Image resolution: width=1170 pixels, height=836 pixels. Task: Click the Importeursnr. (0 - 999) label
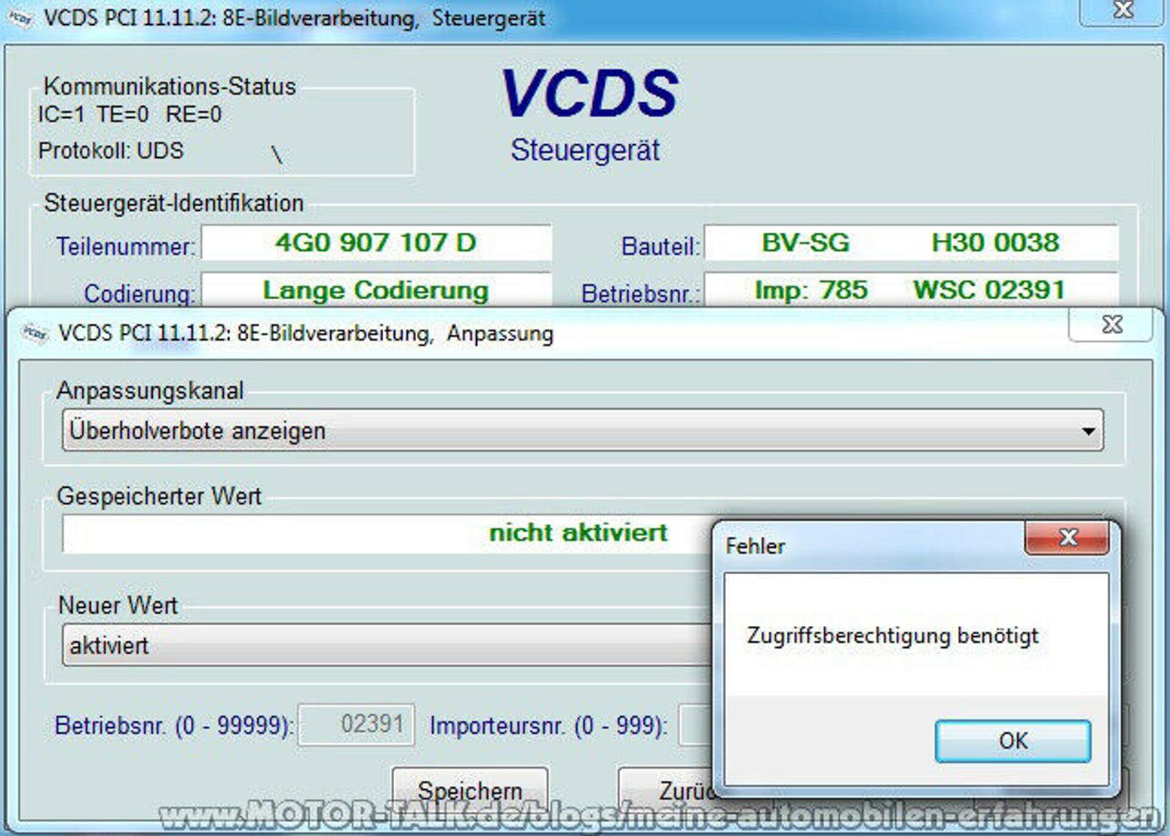(x=548, y=726)
